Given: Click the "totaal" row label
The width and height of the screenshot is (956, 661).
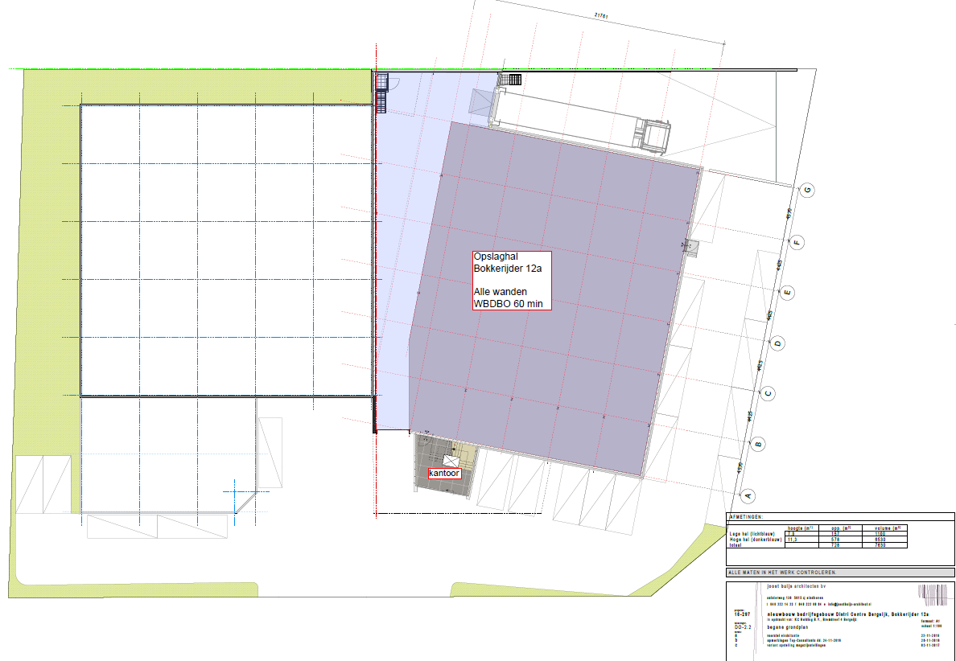Looking at the screenshot, I should point(736,545).
